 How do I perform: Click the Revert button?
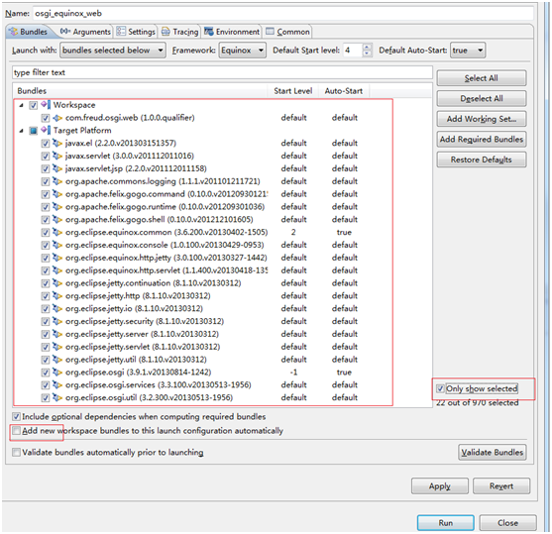(501, 486)
